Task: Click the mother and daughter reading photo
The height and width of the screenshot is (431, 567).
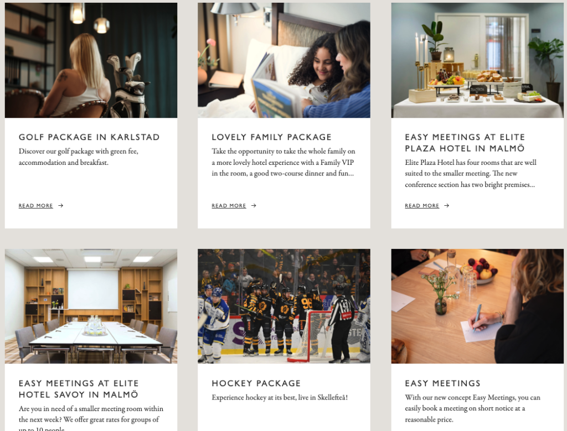Action: [284, 60]
